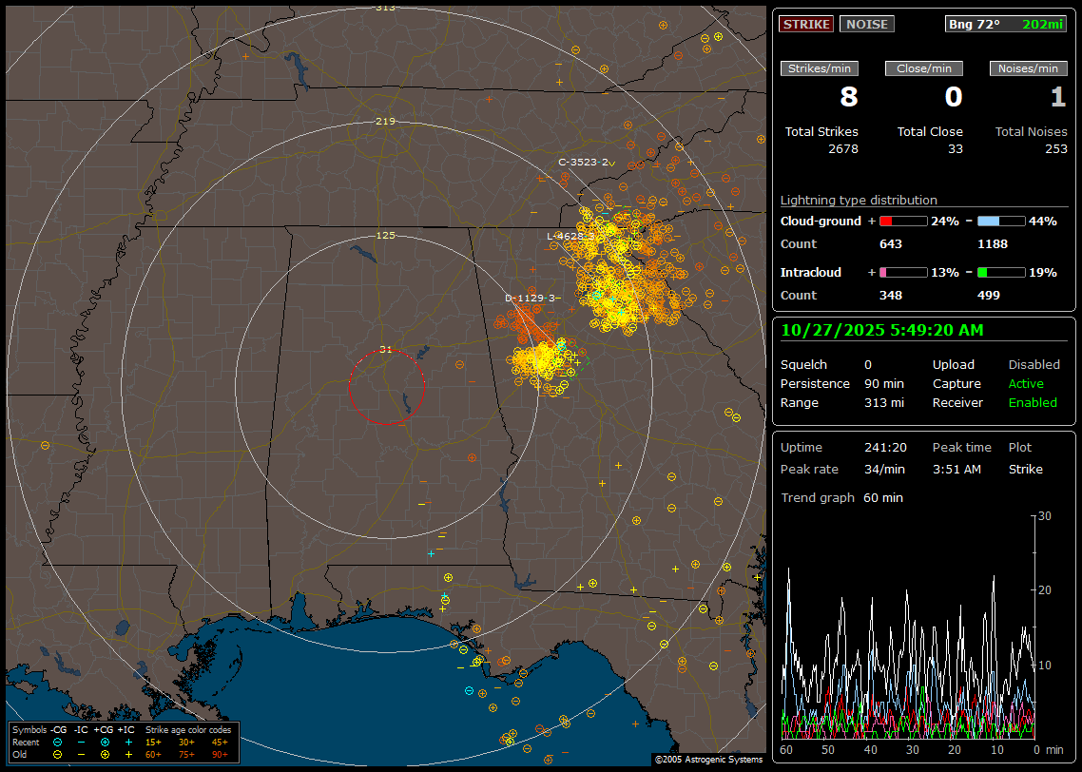Select the bearing and distance readout box
The image size is (1082, 772).
[1006, 24]
